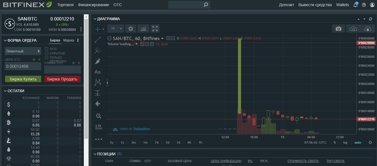Click the ЦЕНА BTC price input field

pyautogui.click(x=23, y=66)
